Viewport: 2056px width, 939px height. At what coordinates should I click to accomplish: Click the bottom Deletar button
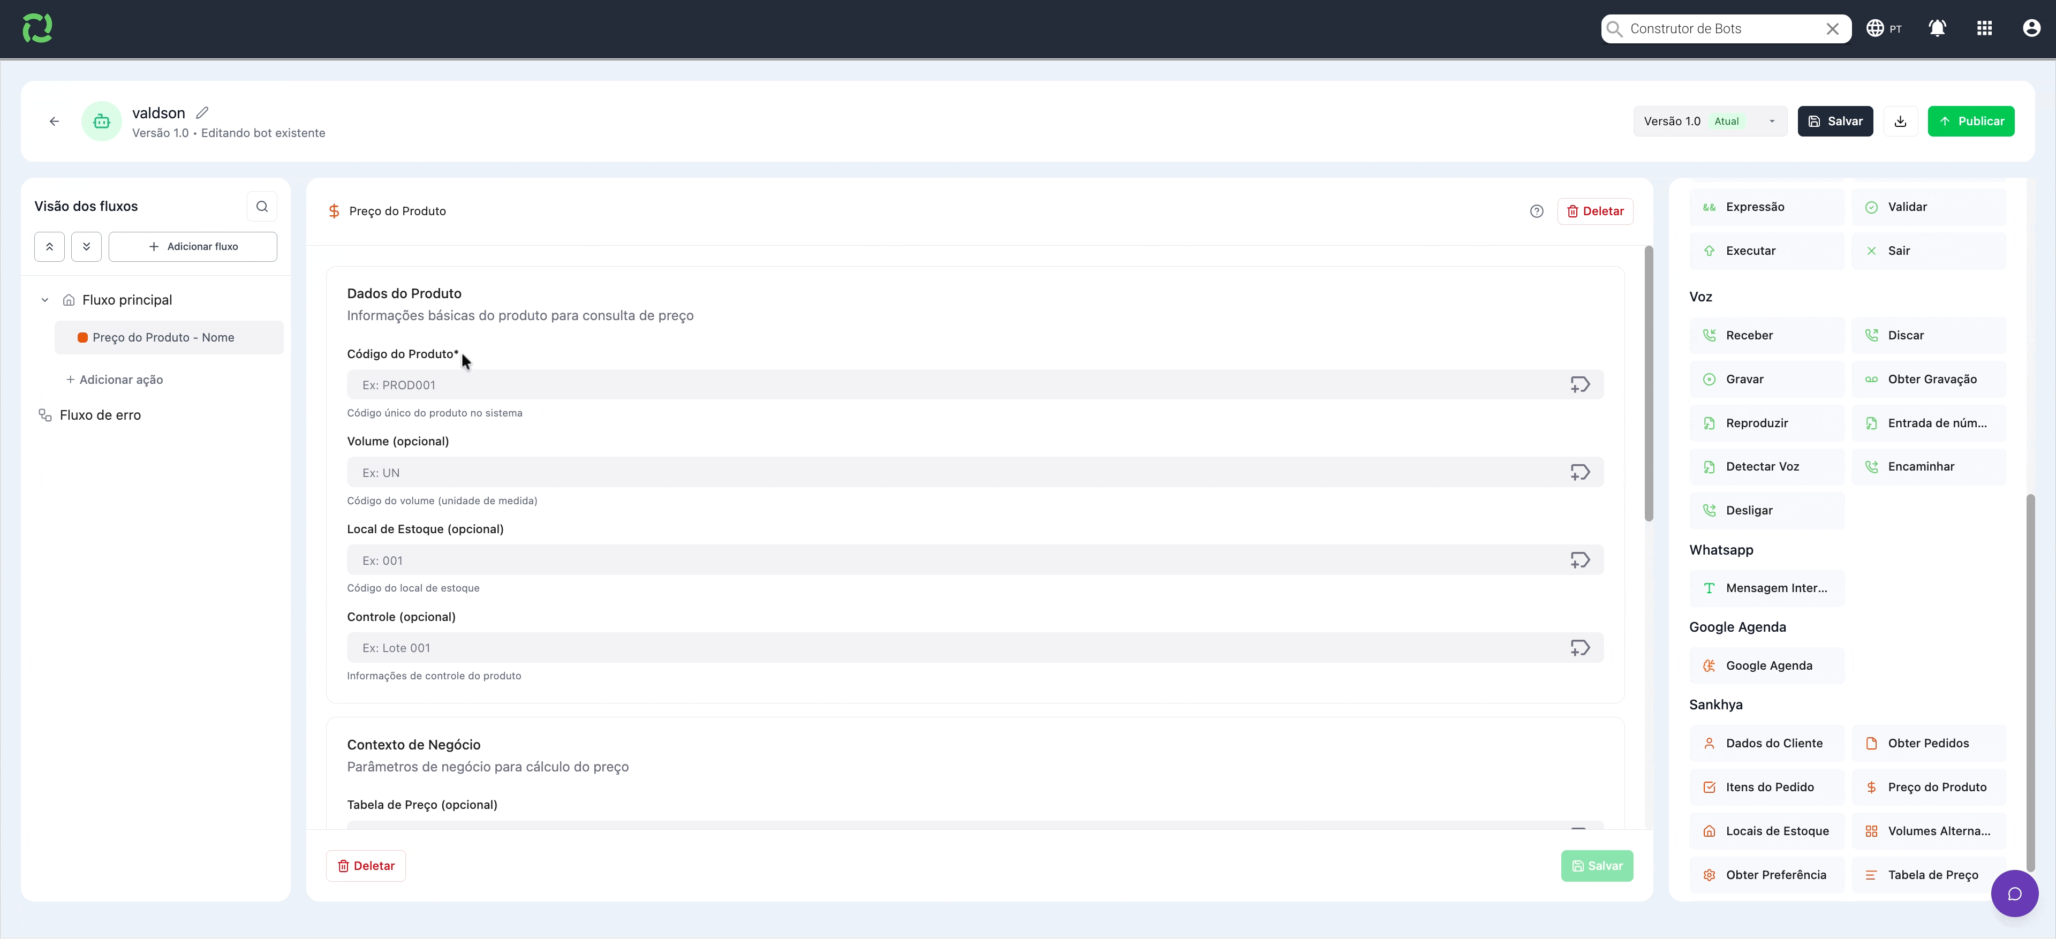(x=366, y=866)
